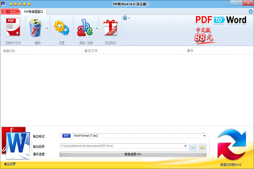The image size is (254, 169).
Task: Click the Add PDF File icon
Action: coord(13,28)
